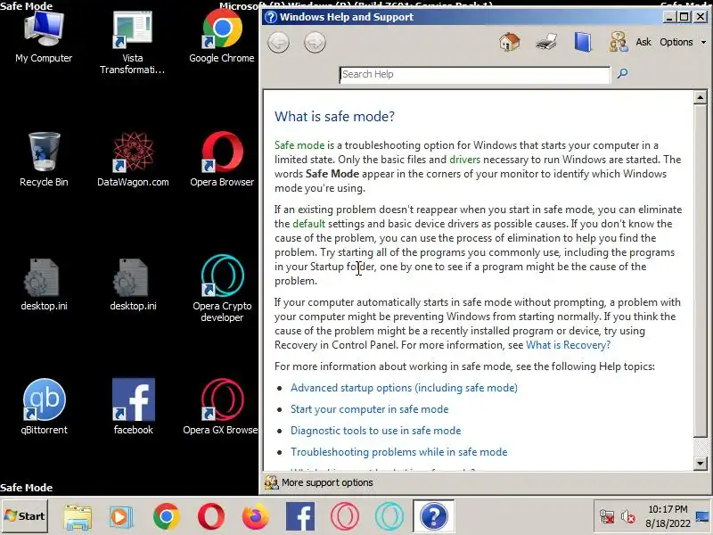This screenshot has height=535, width=713.
Task: Click the Help and Support taskbar button
Action: pyautogui.click(x=434, y=516)
